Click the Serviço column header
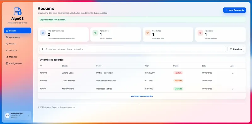 (100, 66)
